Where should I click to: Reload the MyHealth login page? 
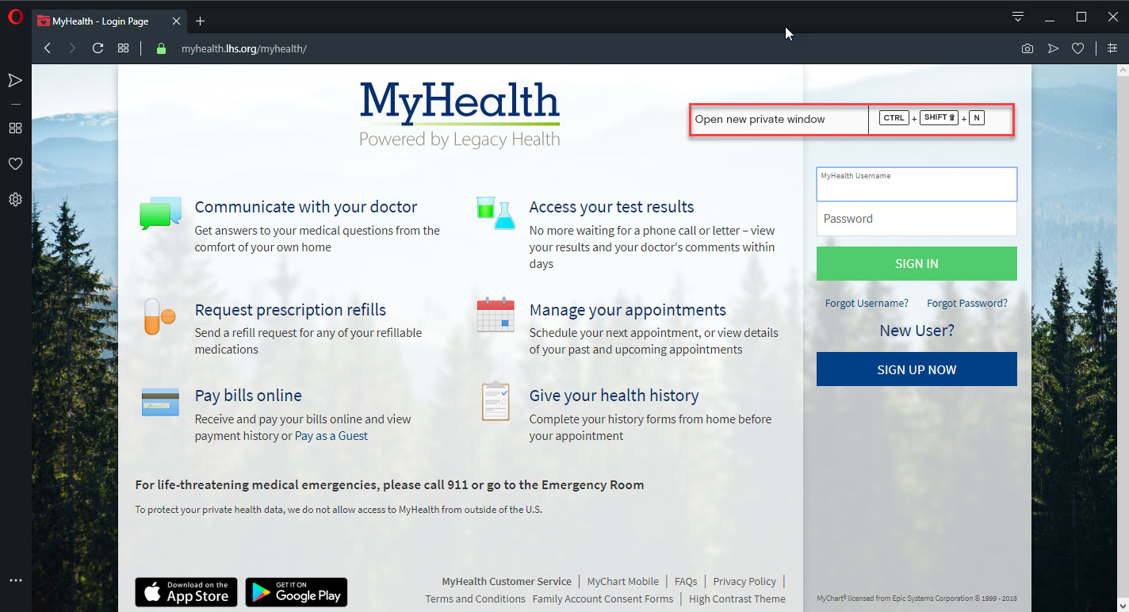coord(97,48)
